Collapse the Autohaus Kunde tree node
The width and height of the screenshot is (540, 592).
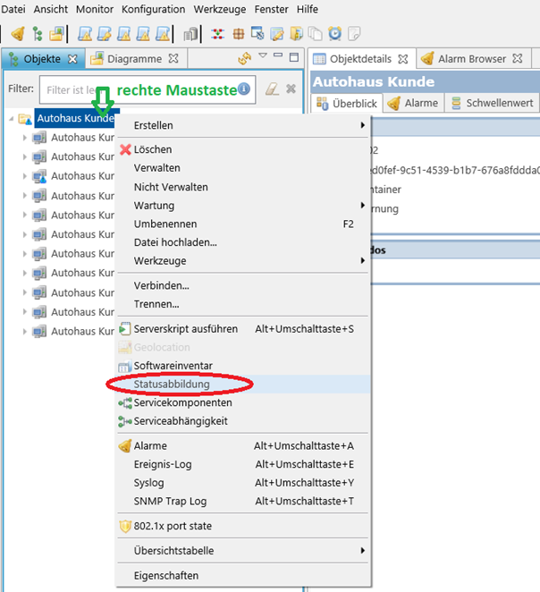12,119
